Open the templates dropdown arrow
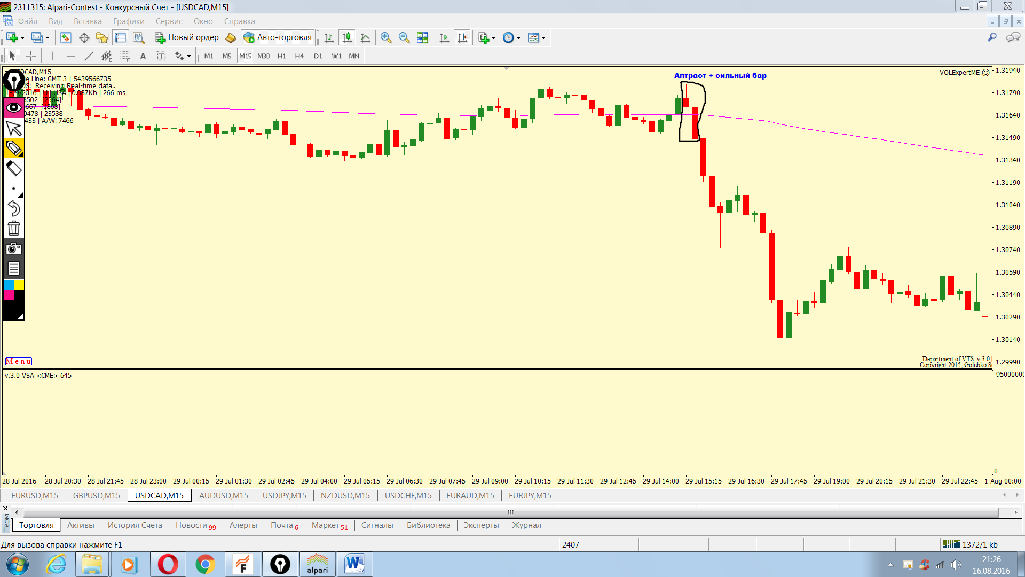Screen dimensions: 1025x577 [544, 38]
